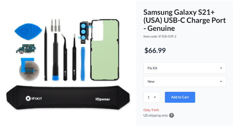Click the Fix Kit dropdown arrow
This screenshot has height=131, width=233.
221,68
